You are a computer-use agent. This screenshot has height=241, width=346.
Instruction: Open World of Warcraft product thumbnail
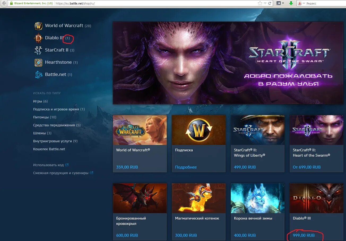(x=140, y=130)
